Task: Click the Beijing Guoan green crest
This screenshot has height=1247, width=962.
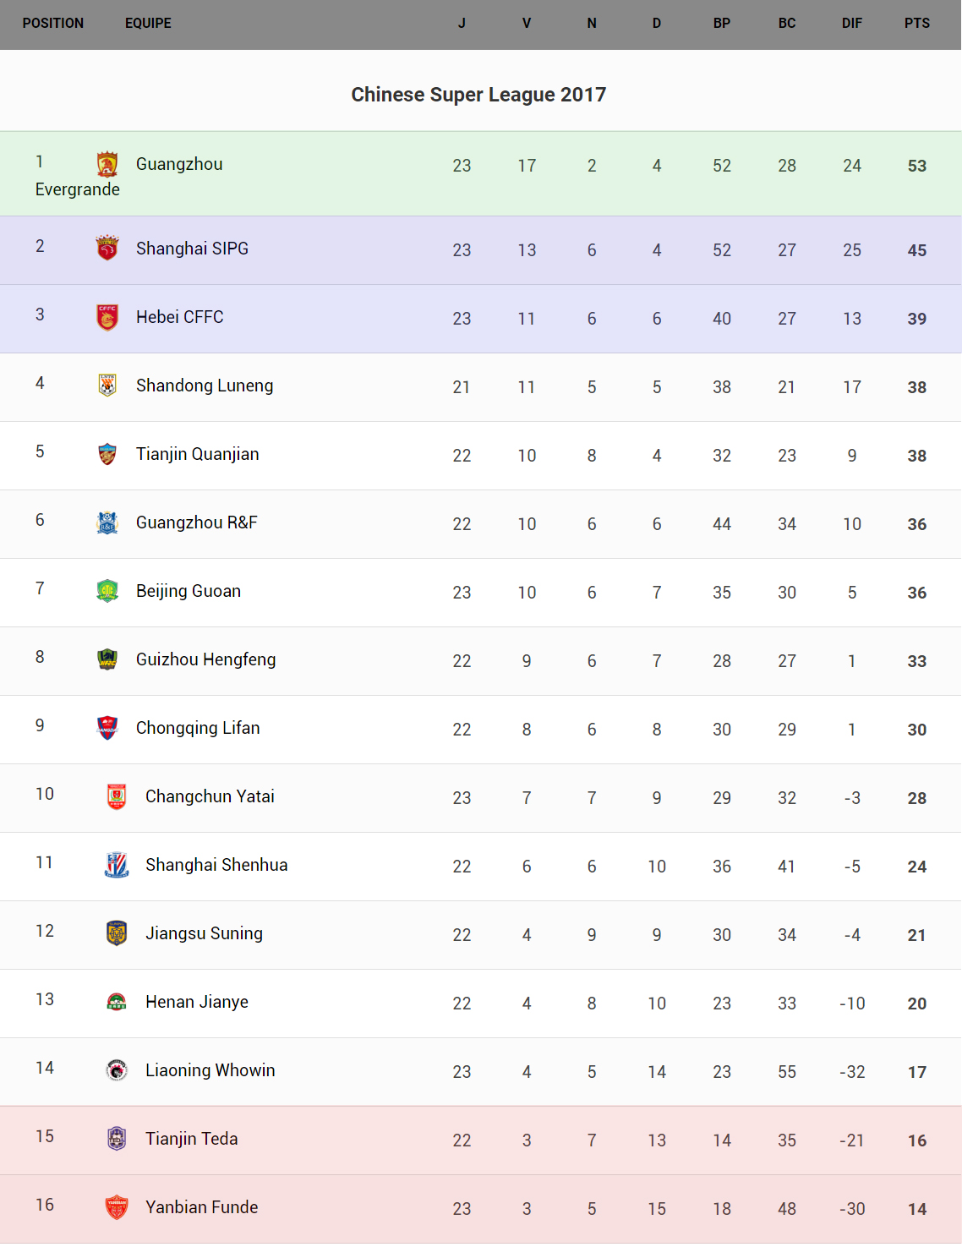Action: 107,591
